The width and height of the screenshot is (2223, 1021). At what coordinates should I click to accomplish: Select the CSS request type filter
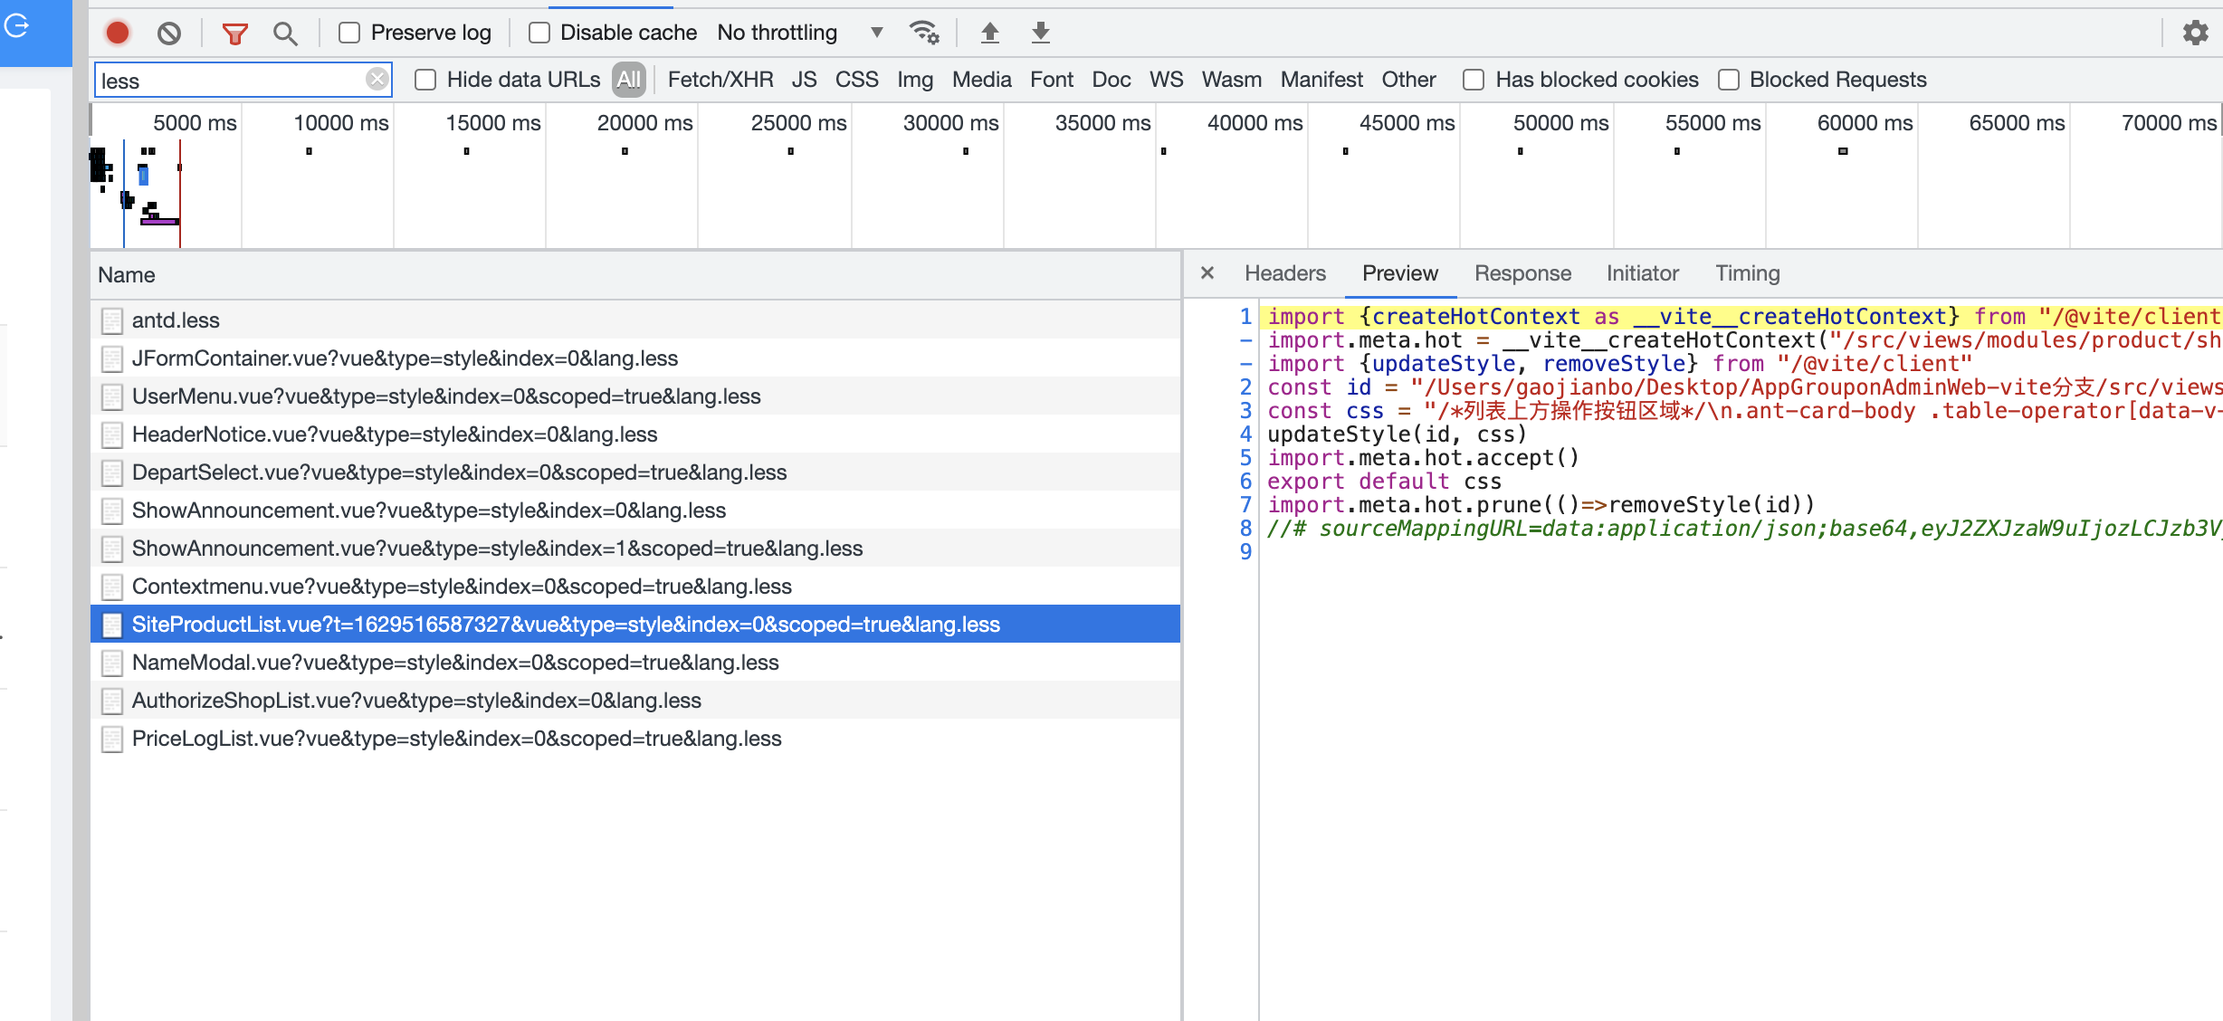[856, 80]
